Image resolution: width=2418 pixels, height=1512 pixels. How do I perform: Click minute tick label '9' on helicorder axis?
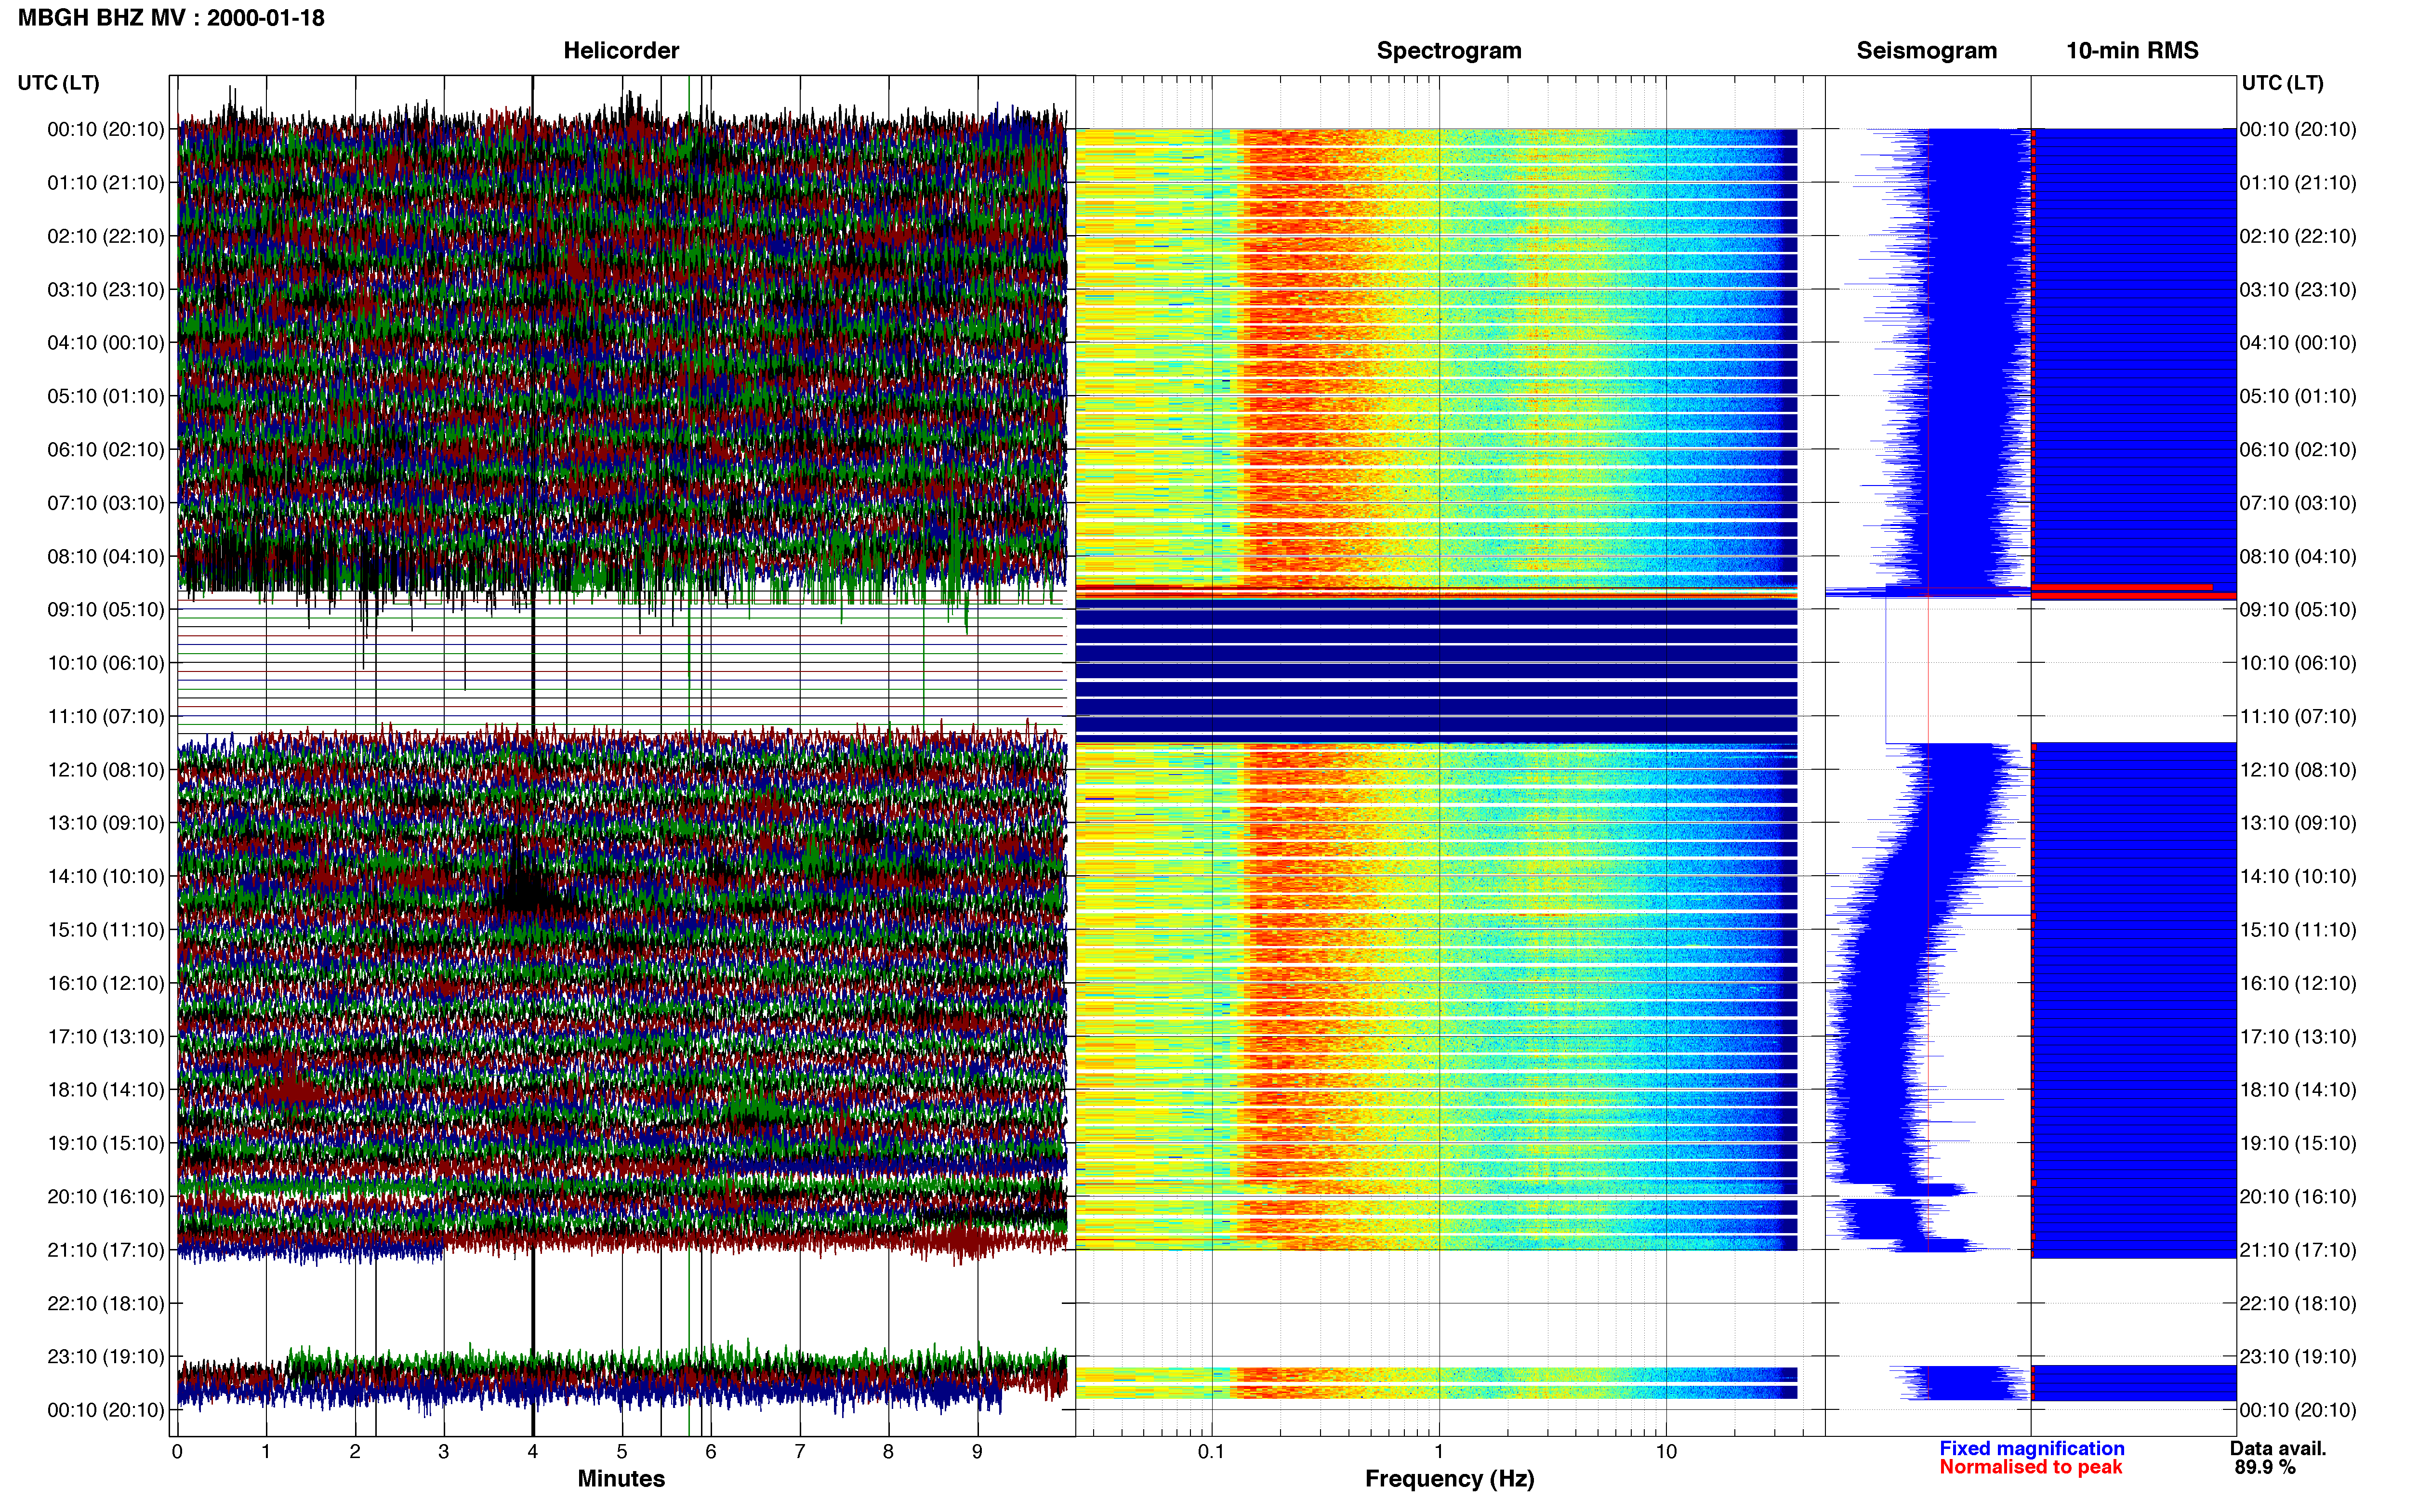(x=977, y=1452)
